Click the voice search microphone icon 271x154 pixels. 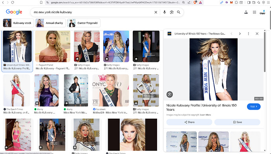tap(164, 12)
